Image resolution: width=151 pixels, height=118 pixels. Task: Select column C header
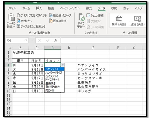[52, 48]
